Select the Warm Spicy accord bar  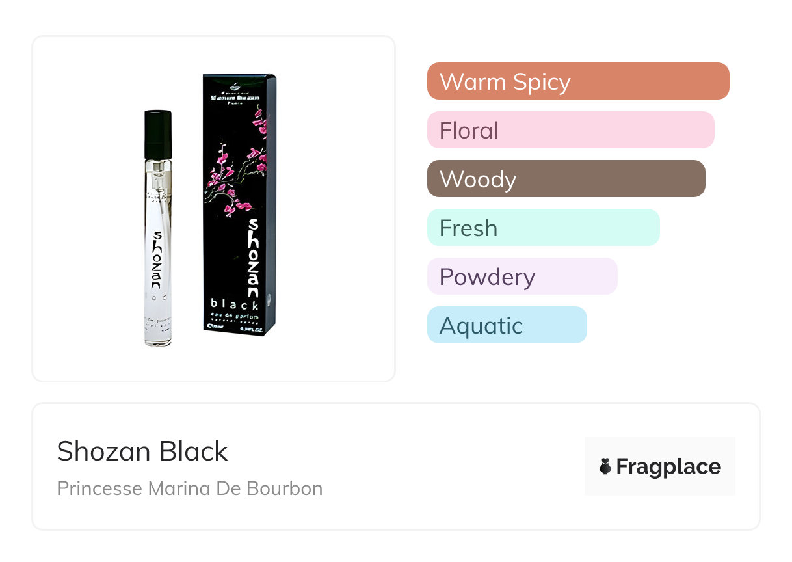pos(577,81)
